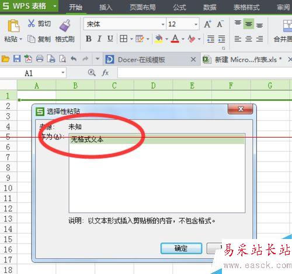Click the export to PDF icon
This screenshot has width=292, height=274.
[28, 59]
